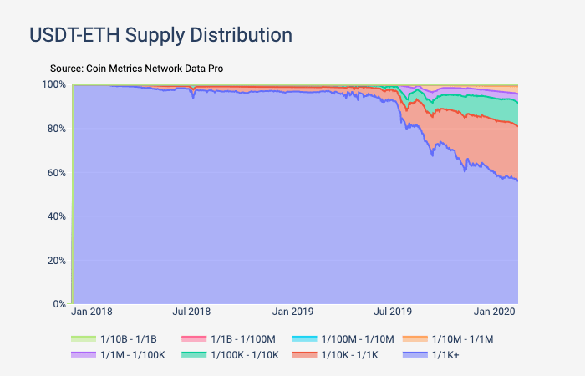Click the 60% y-axis label
The height and width of the screenshot is (376, 585).
(55, 173)
